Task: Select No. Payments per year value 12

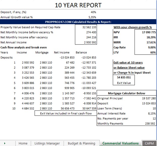Action: (x=154, y=119)
